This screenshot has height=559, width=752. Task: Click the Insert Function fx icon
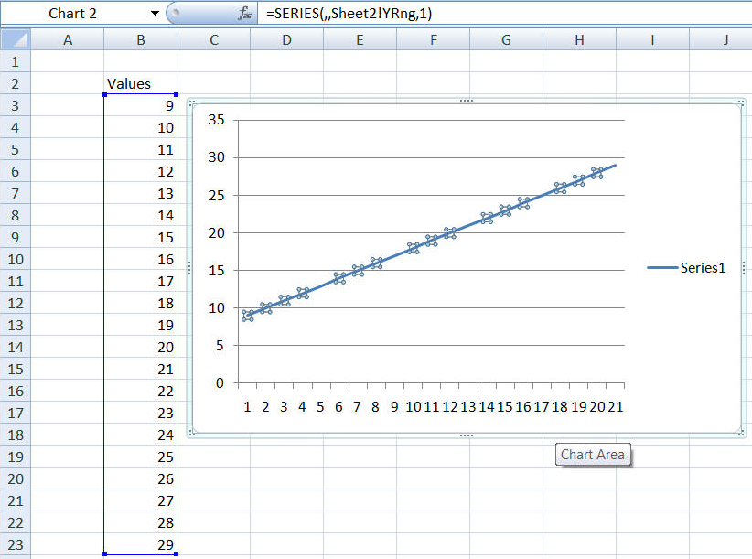(244, 14)
